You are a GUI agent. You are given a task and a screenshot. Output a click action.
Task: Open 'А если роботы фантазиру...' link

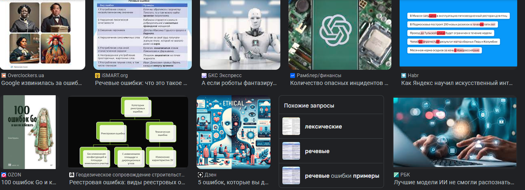click(x=240, y=83)
